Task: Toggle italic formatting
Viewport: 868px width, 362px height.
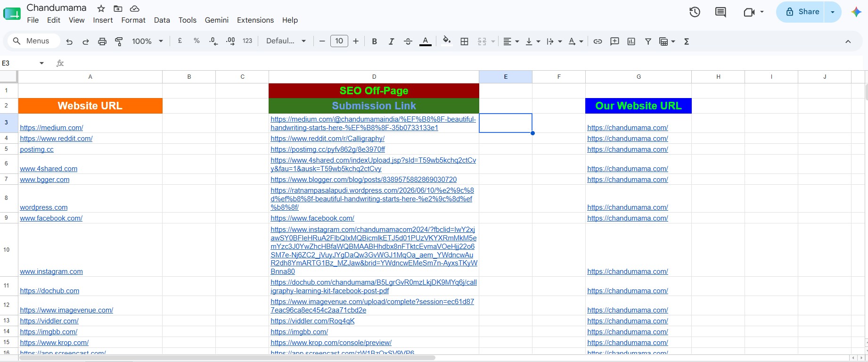Action: 391,41
